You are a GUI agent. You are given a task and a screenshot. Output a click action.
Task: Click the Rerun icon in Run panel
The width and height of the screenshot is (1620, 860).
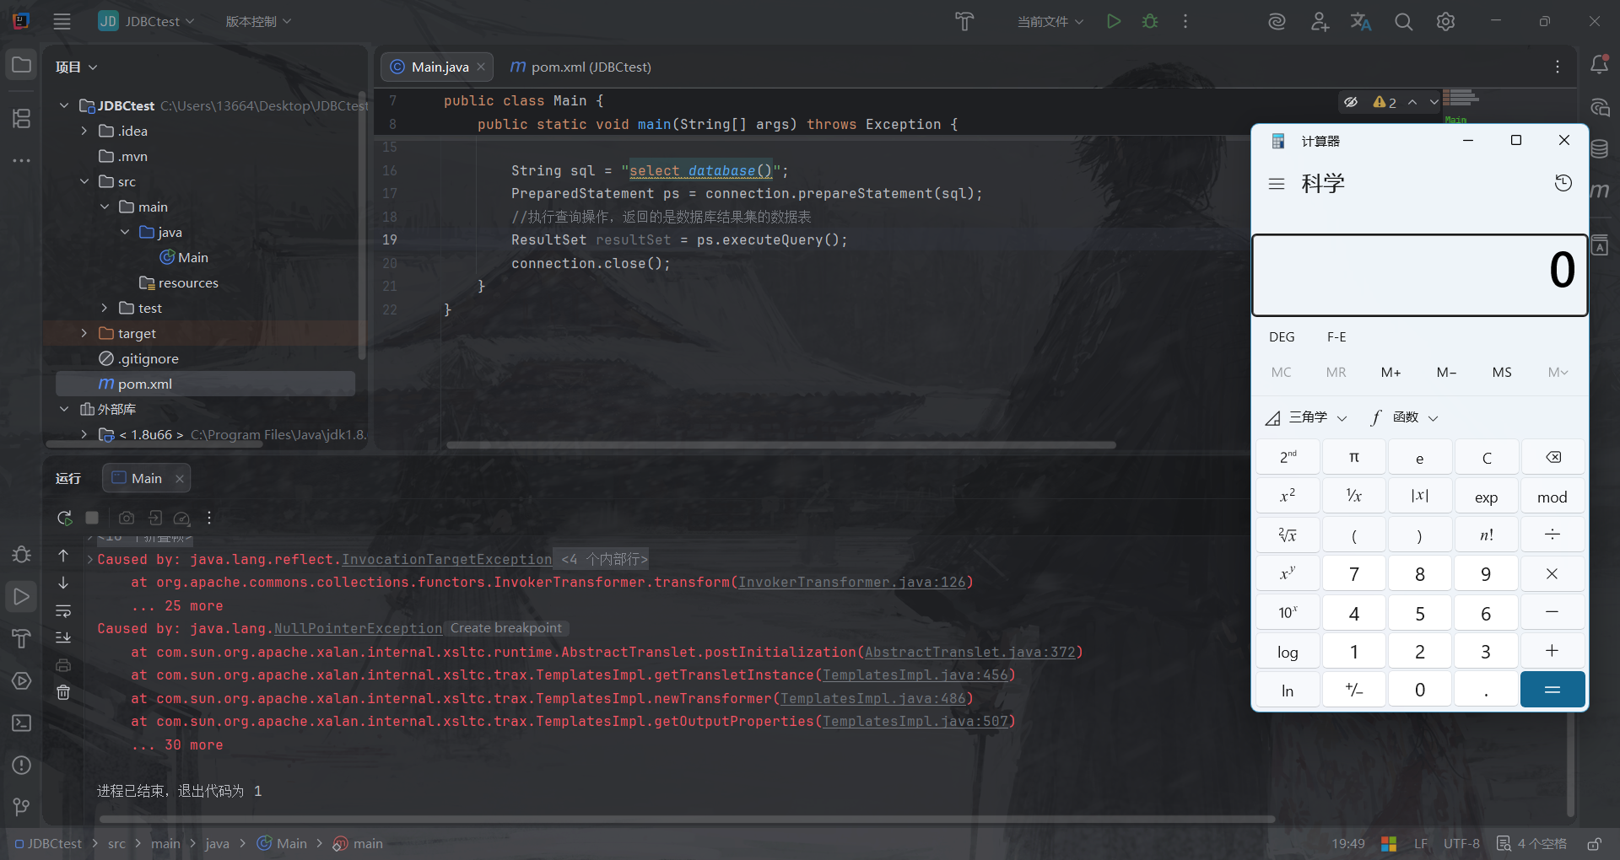[x=64, y=518]
